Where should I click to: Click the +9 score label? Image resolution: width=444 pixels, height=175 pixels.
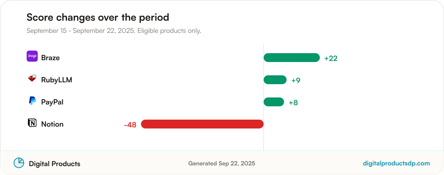point(296,80)
